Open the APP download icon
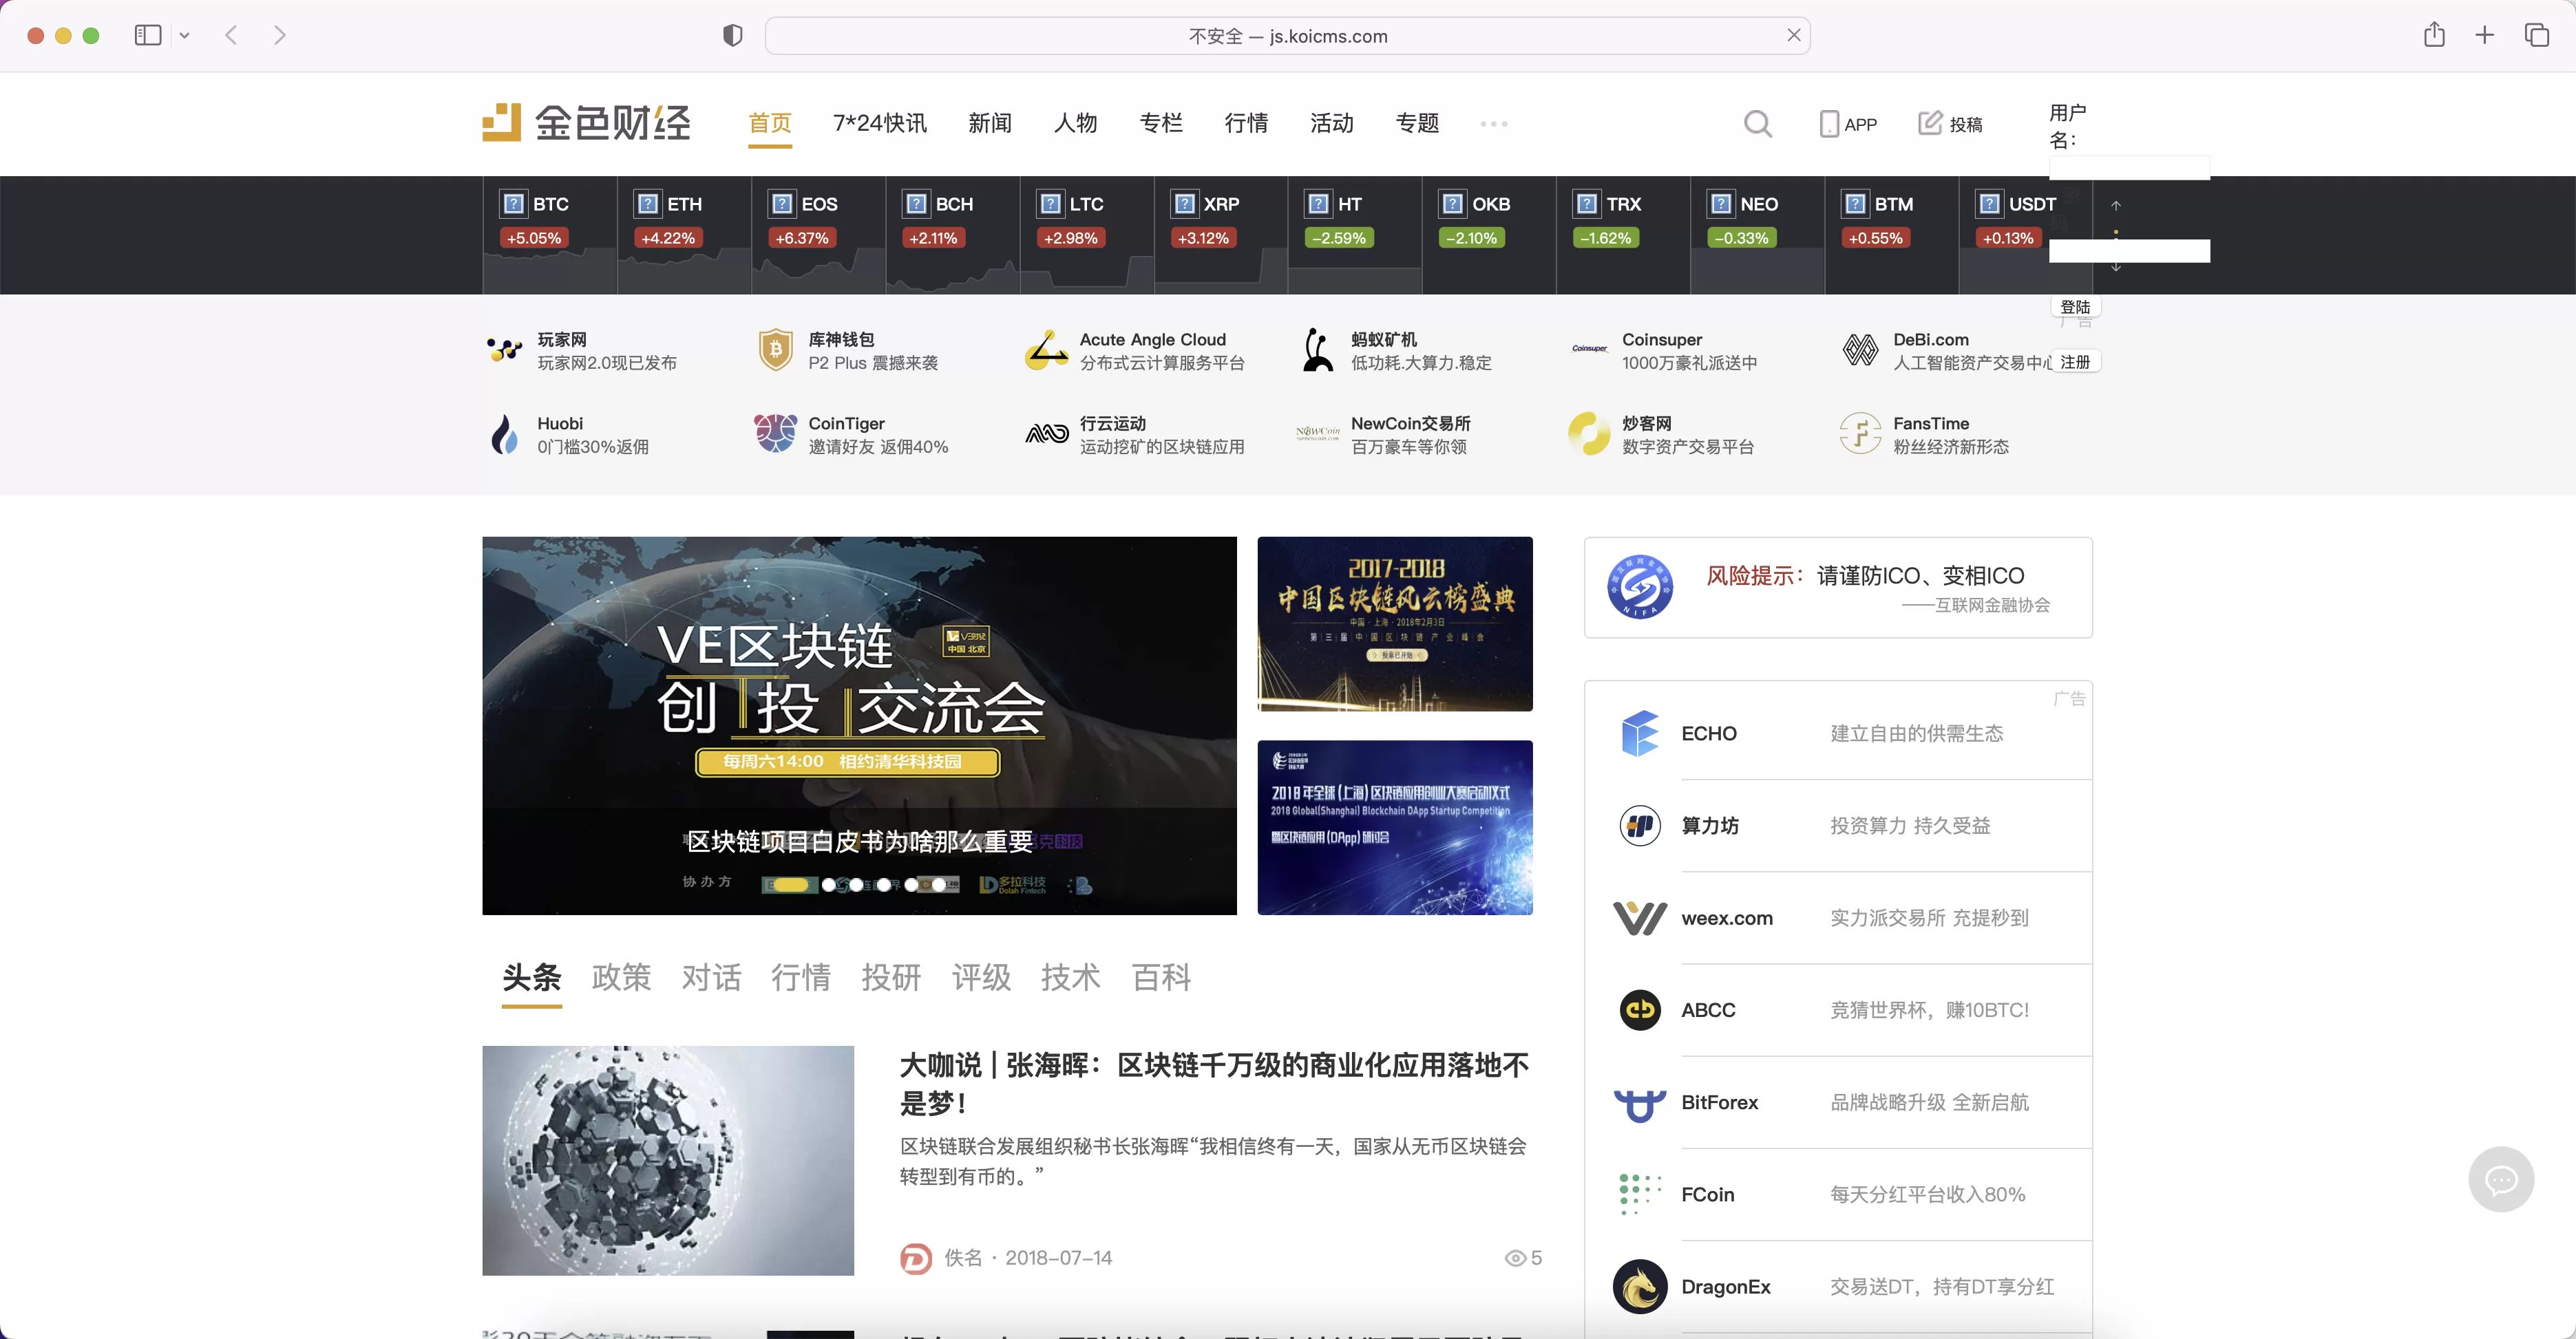The image size is (2576, 1339). (1829, 124)
